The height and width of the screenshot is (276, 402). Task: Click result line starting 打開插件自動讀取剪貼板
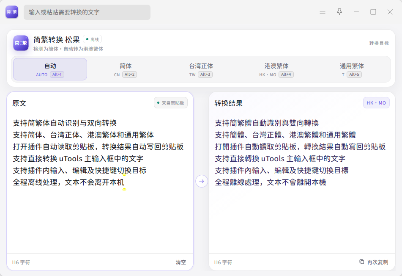(300, 146)
